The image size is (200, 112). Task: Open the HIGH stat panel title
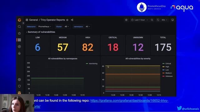click(88, 38)
